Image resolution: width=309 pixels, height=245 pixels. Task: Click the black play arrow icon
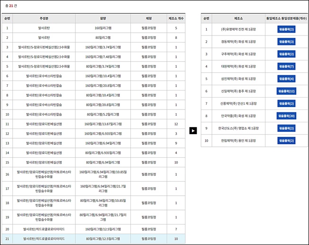(193, 131)
